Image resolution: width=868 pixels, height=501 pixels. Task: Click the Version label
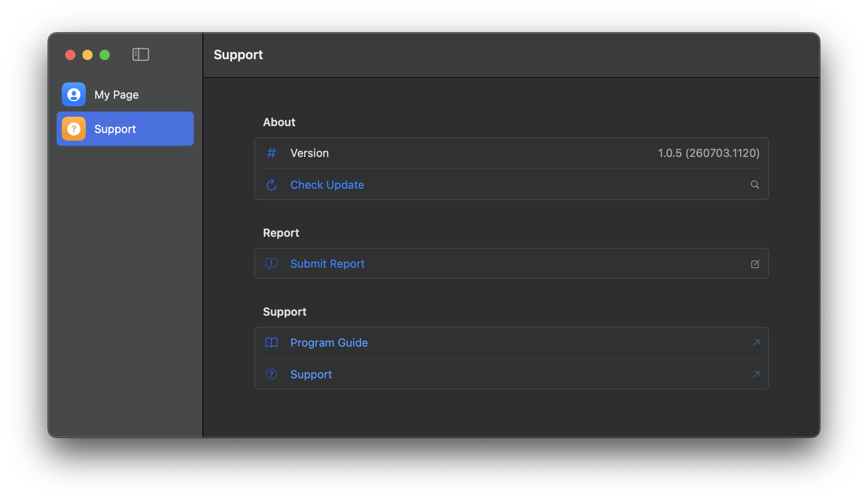coord(310,153)
